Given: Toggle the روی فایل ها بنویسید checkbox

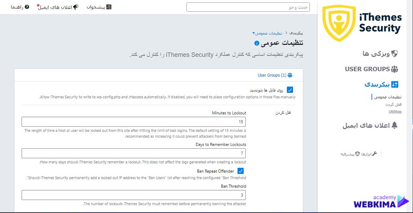Looking at the screenshot, I should point(290,90).
